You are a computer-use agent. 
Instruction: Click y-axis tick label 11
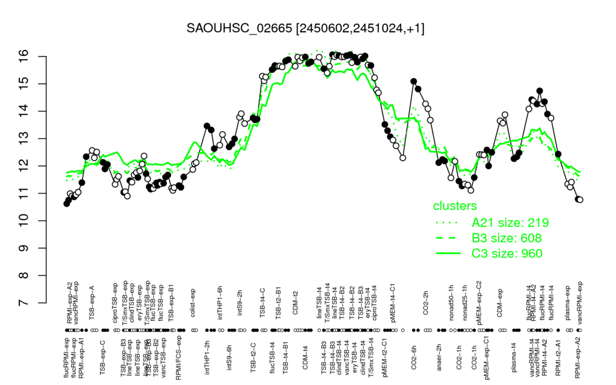(23, 193)
